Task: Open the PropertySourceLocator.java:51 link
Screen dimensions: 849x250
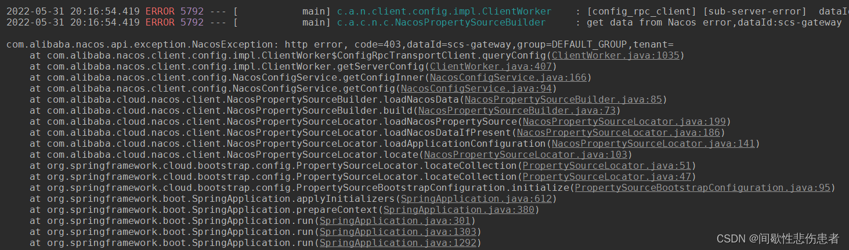Action: click(606, 166)
